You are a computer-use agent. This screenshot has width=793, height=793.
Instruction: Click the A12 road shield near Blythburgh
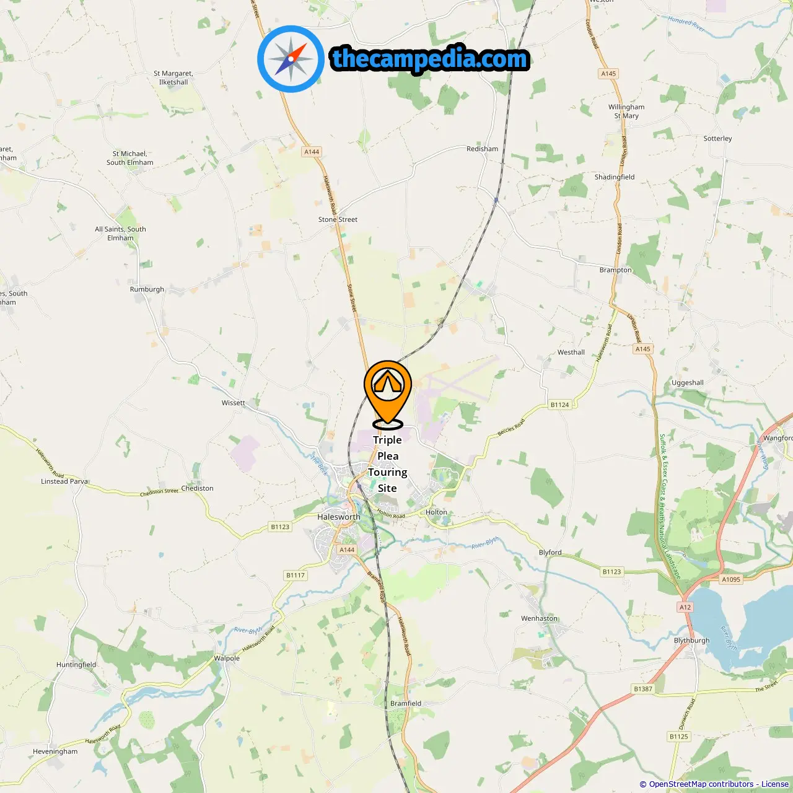tap(685, 607)
